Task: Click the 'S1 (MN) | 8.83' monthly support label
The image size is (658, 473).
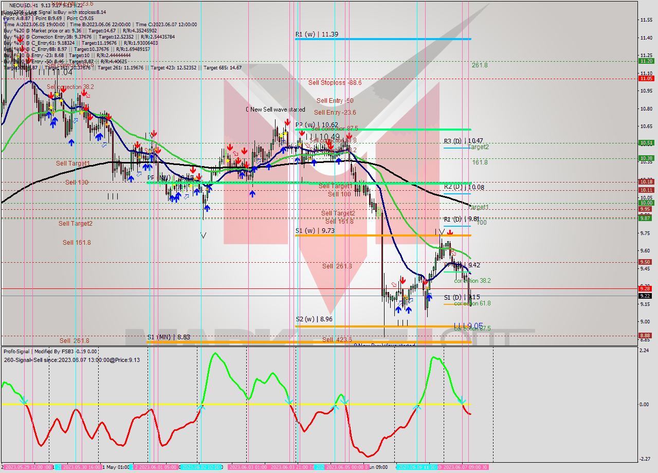Action: click(169, 337)
